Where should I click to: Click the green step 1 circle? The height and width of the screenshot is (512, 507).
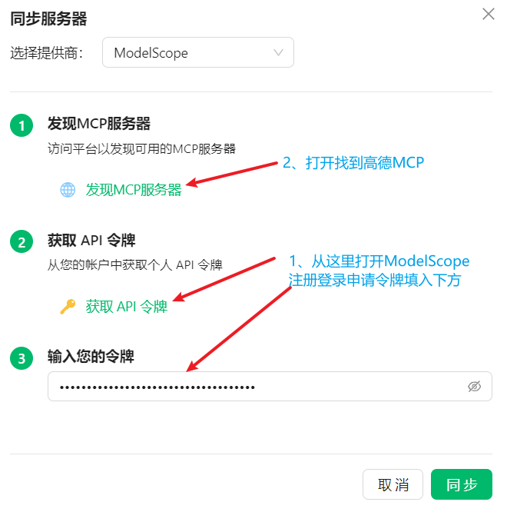click(x=22, y=125)
